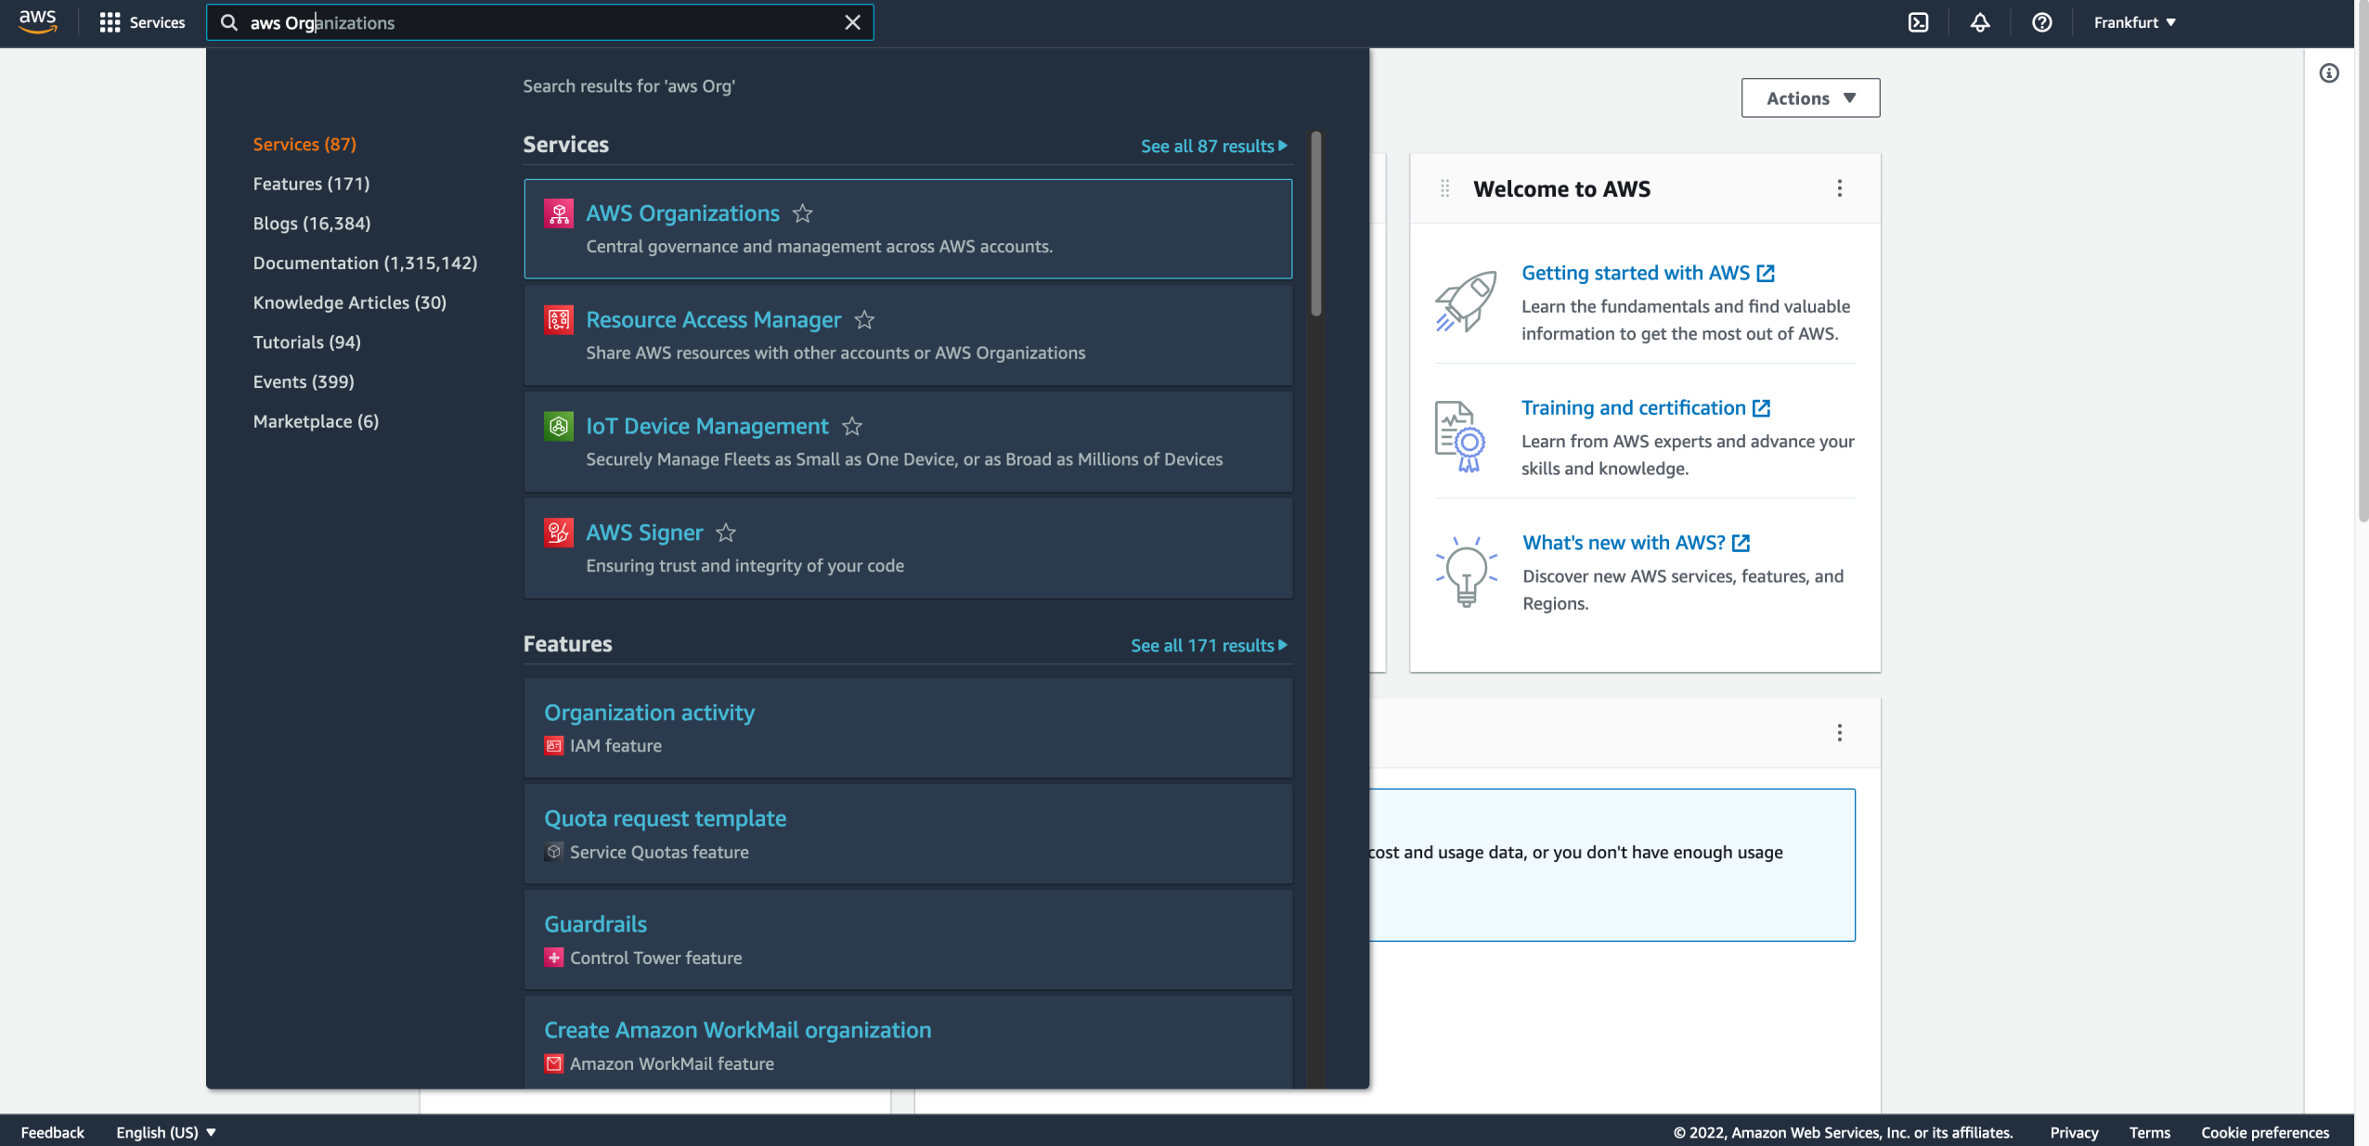Viewport: 2369px width, 1146px height.
Task: Expand the Frankfurt region dropdown
Action: click(x=2134, y=22)
